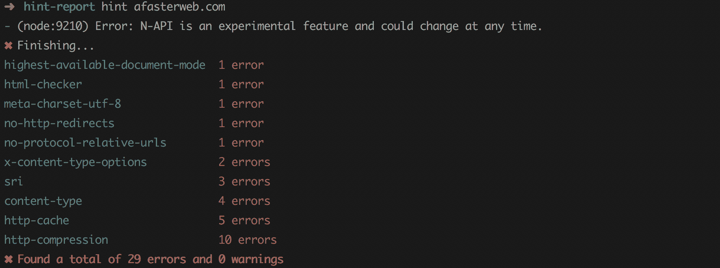Click the sri hint name

click(13, 181)
